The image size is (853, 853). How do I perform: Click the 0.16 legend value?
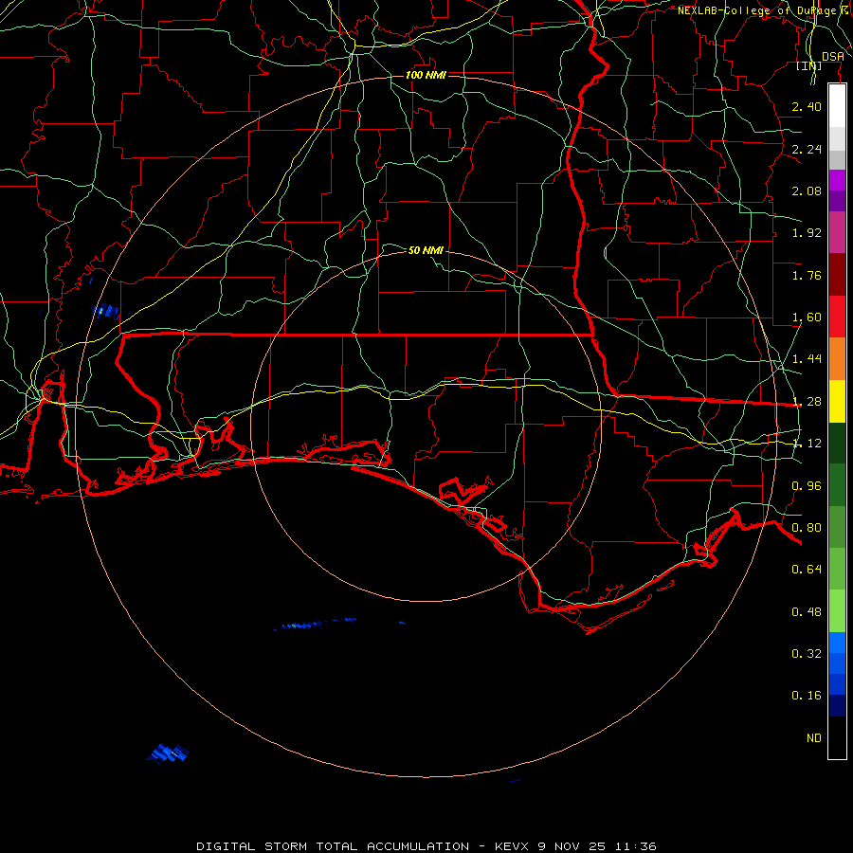click(x=807, y=696)
